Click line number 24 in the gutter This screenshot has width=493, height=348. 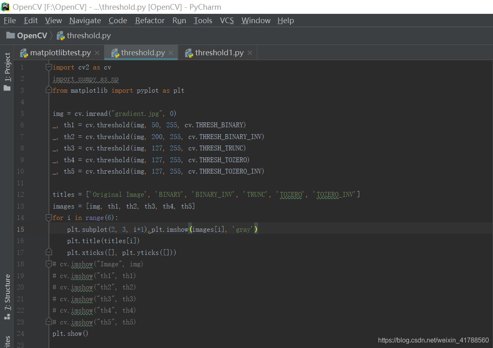tap(21, 333)
